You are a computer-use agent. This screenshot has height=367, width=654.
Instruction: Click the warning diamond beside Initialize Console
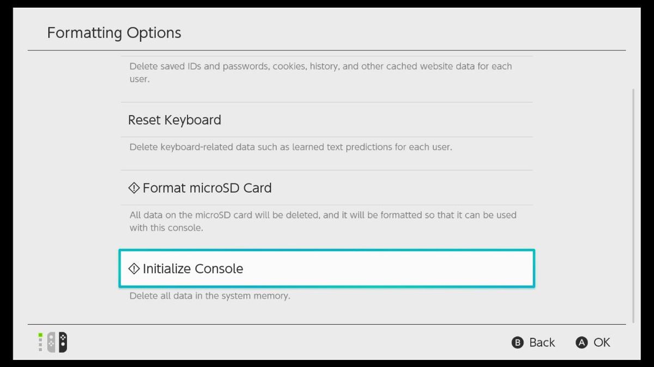click(x=134, y=268)
